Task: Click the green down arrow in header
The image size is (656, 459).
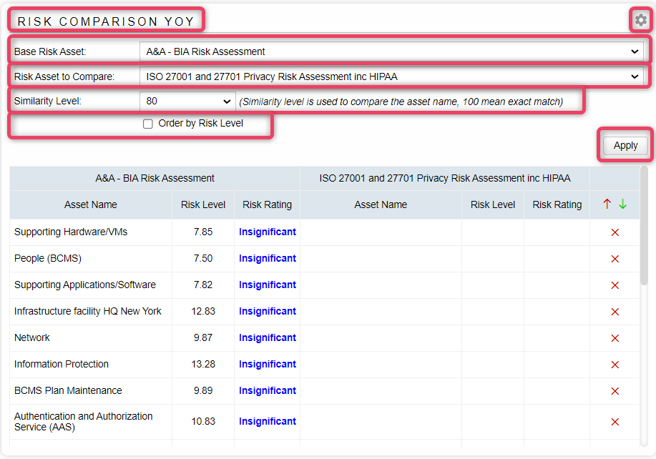Action: click(x=623, y=204)
